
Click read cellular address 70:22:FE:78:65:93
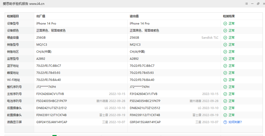[142, 73]
